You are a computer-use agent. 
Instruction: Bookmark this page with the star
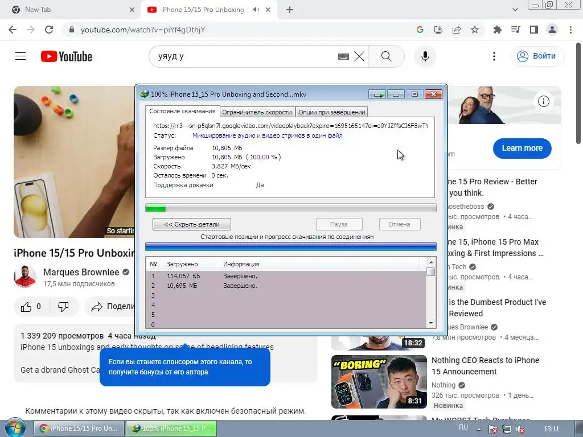coord(475,30)
